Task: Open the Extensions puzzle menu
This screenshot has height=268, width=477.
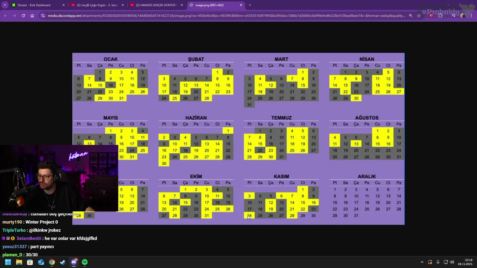Action: [440, 16]
